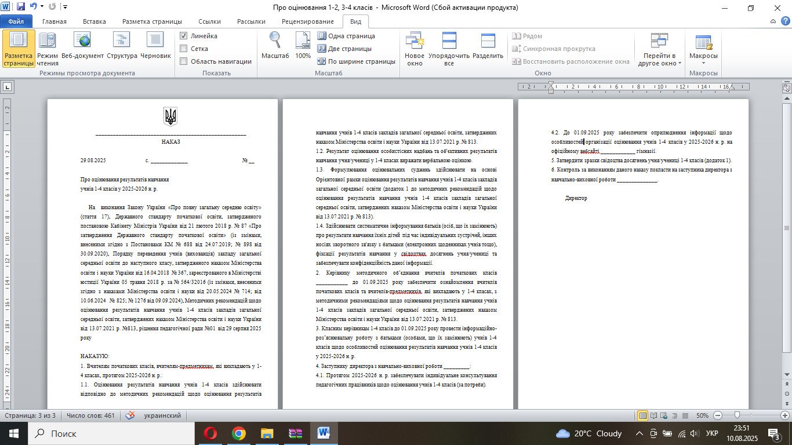
Task: Click Упорядочить все windows icon
Action: (x=449, y=48)
